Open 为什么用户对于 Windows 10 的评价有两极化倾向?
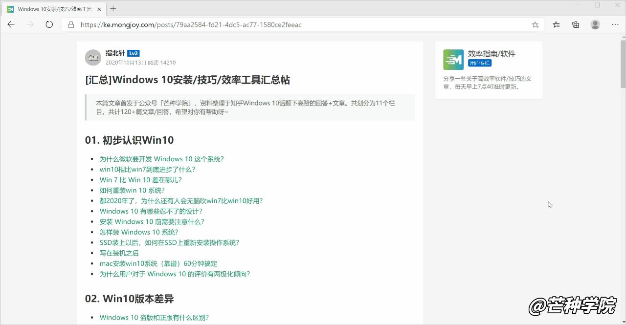This screenshot has width=626, height=325. 175,274
